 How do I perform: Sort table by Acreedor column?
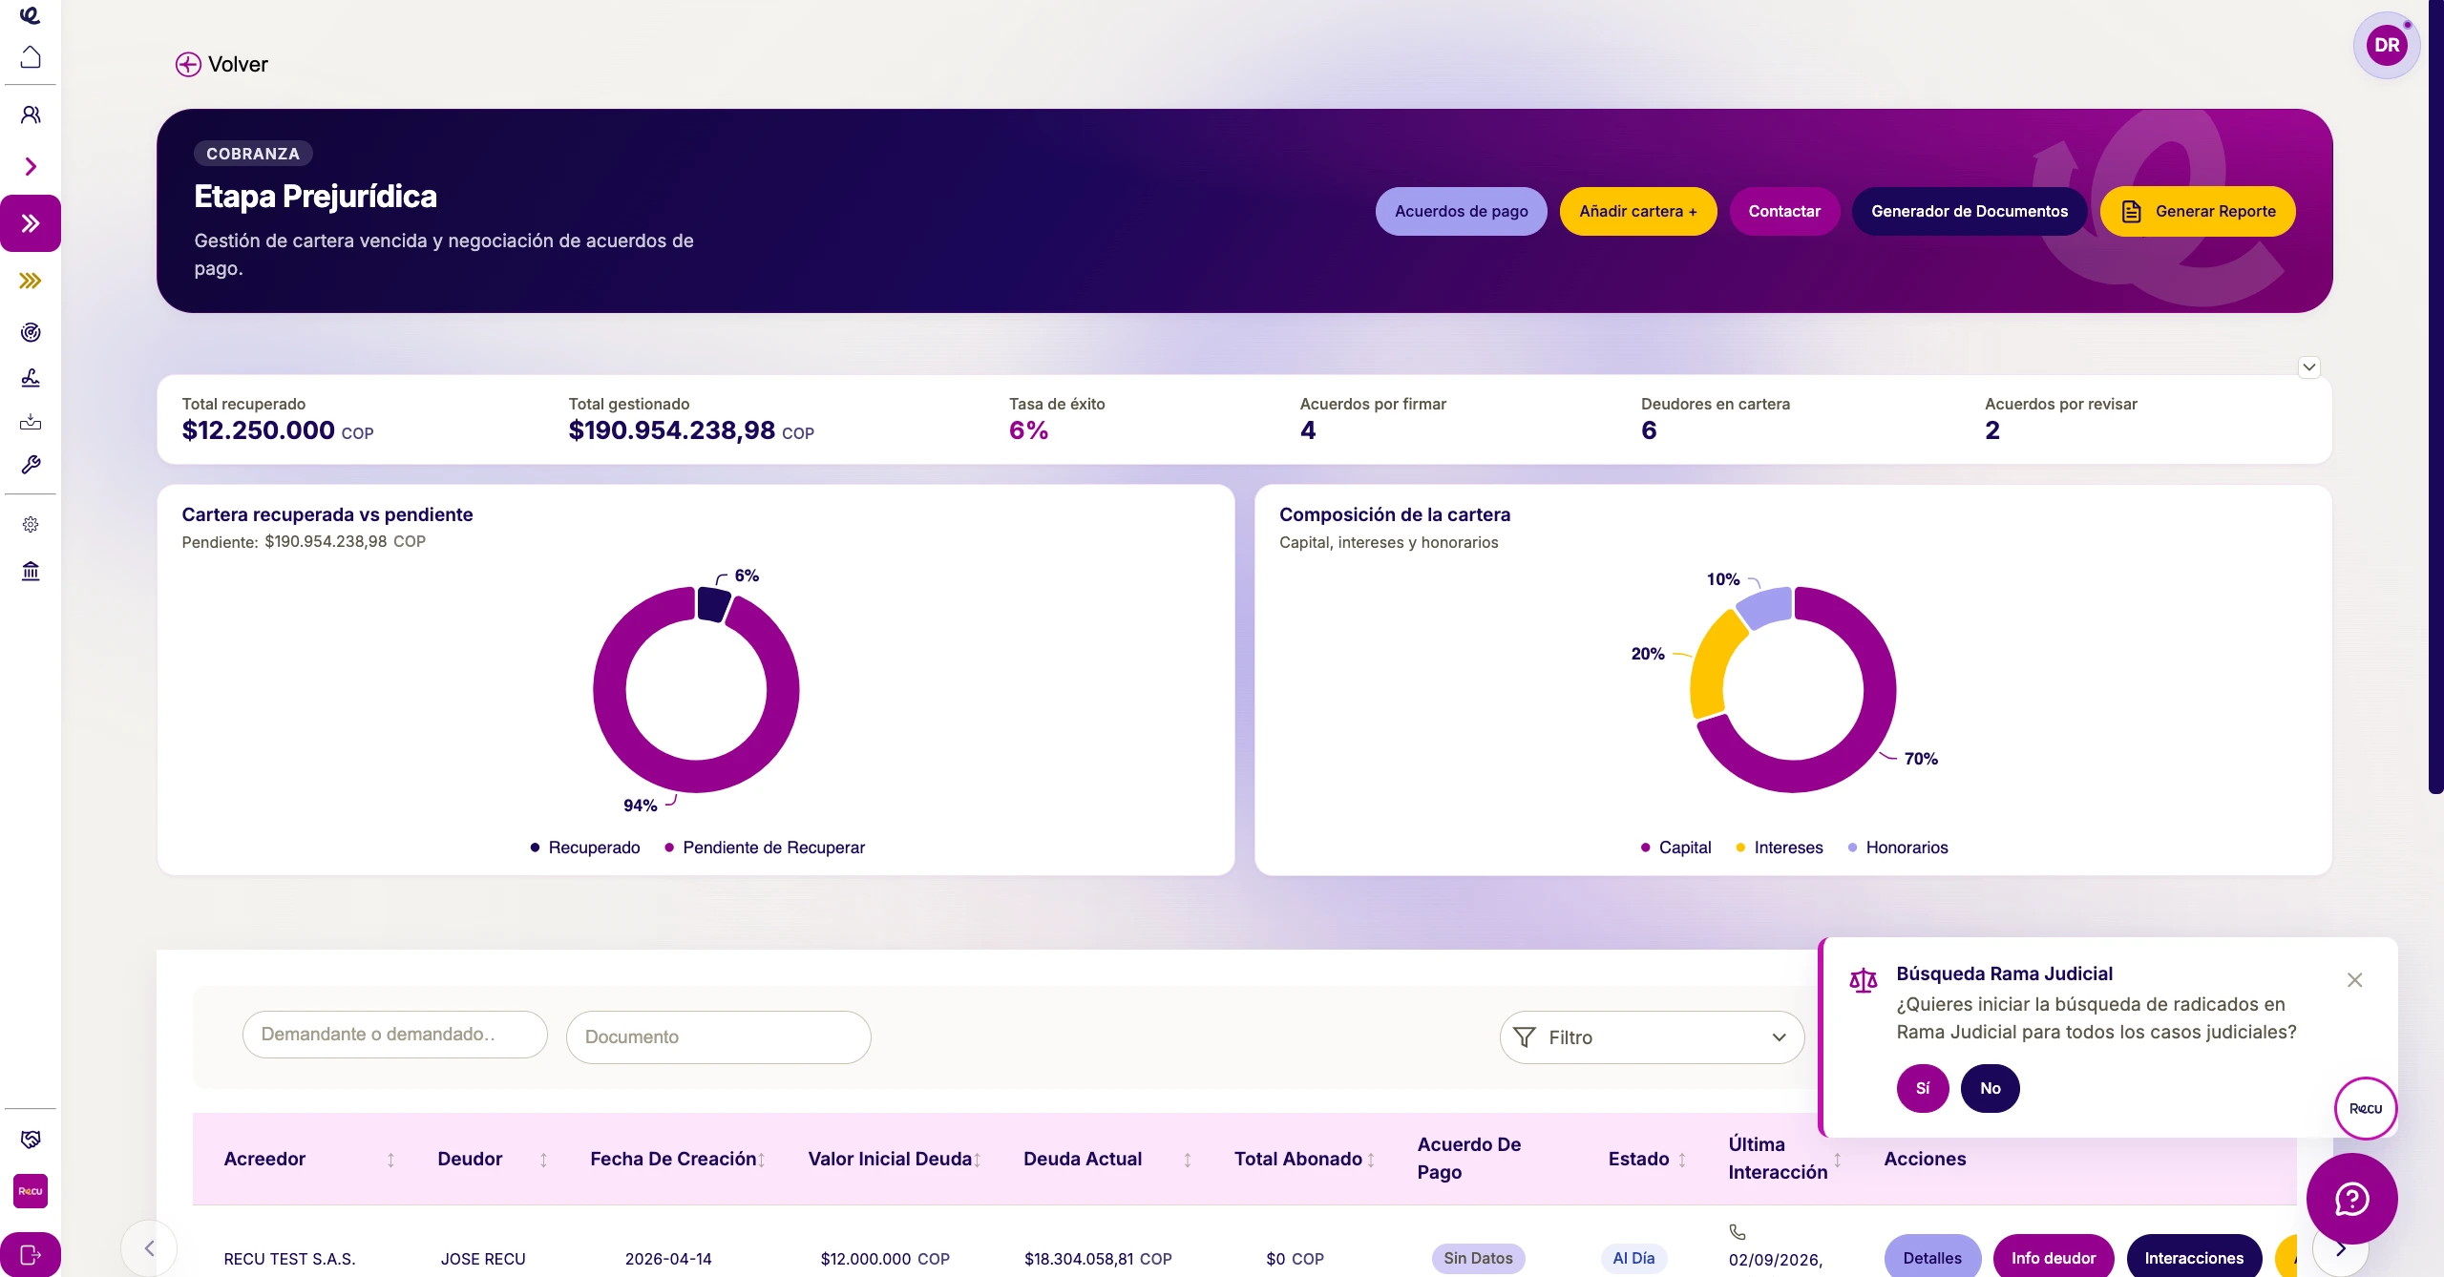click(390, 1160)
